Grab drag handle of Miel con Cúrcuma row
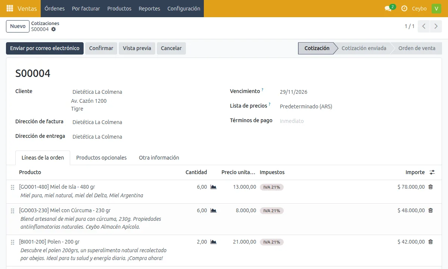The width and height of the screenshot is (448, 269). pos(12,211)
